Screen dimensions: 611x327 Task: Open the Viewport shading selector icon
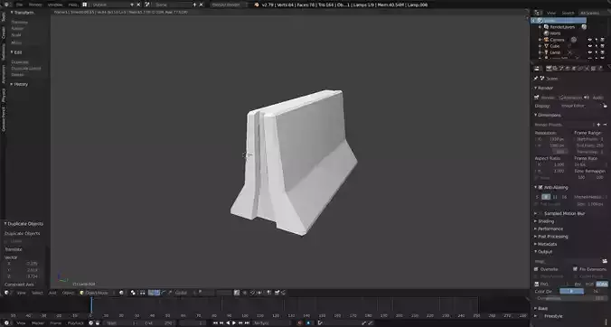pos(122,293)
